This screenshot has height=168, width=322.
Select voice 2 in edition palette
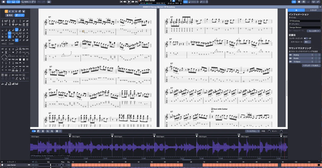(x=10, y=11)
